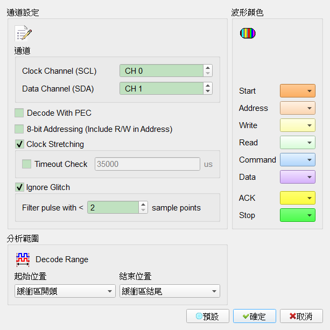This screenshot has height=330, width=330.
Task: Uncheck Clock Stretching checkbox
Action: click(x=19, y=144)
